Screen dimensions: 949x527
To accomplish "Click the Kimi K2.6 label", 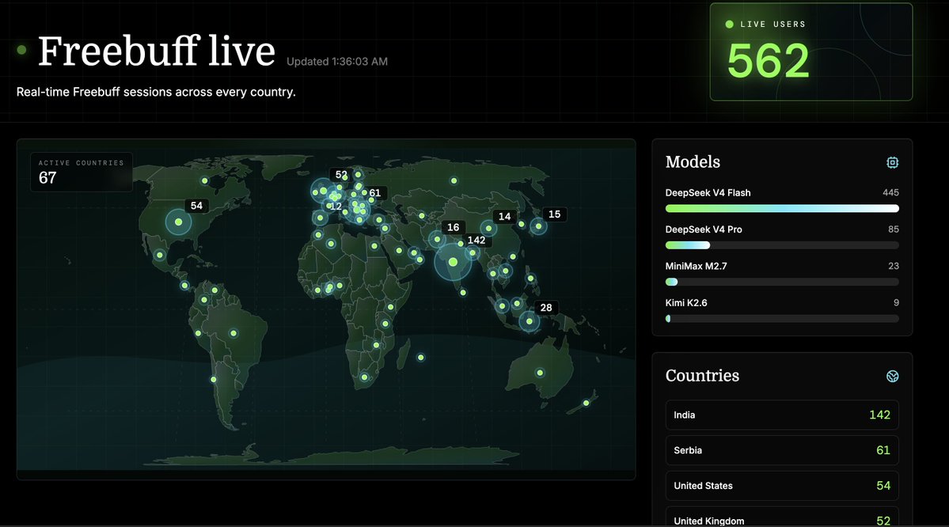I will click(685, 302).
